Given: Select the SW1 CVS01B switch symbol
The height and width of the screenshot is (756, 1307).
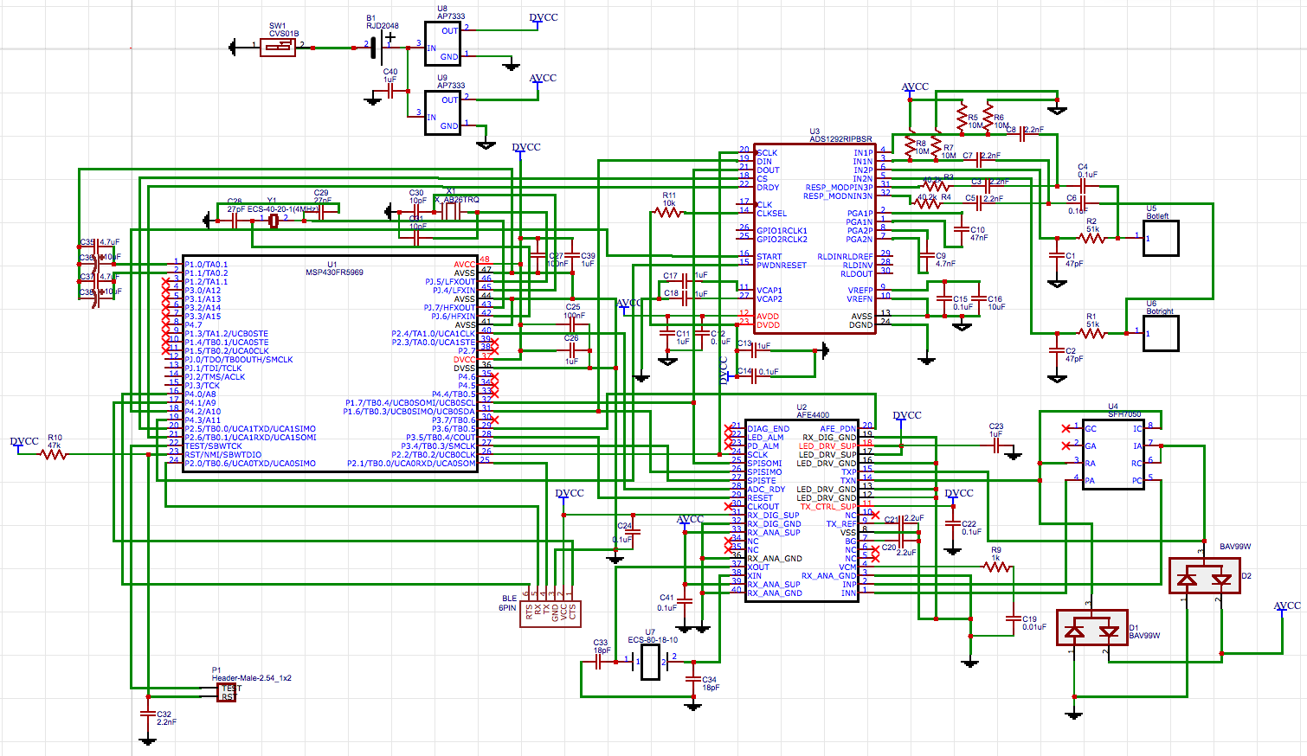Looking at the screenshot, I should [x=278, y=48].
